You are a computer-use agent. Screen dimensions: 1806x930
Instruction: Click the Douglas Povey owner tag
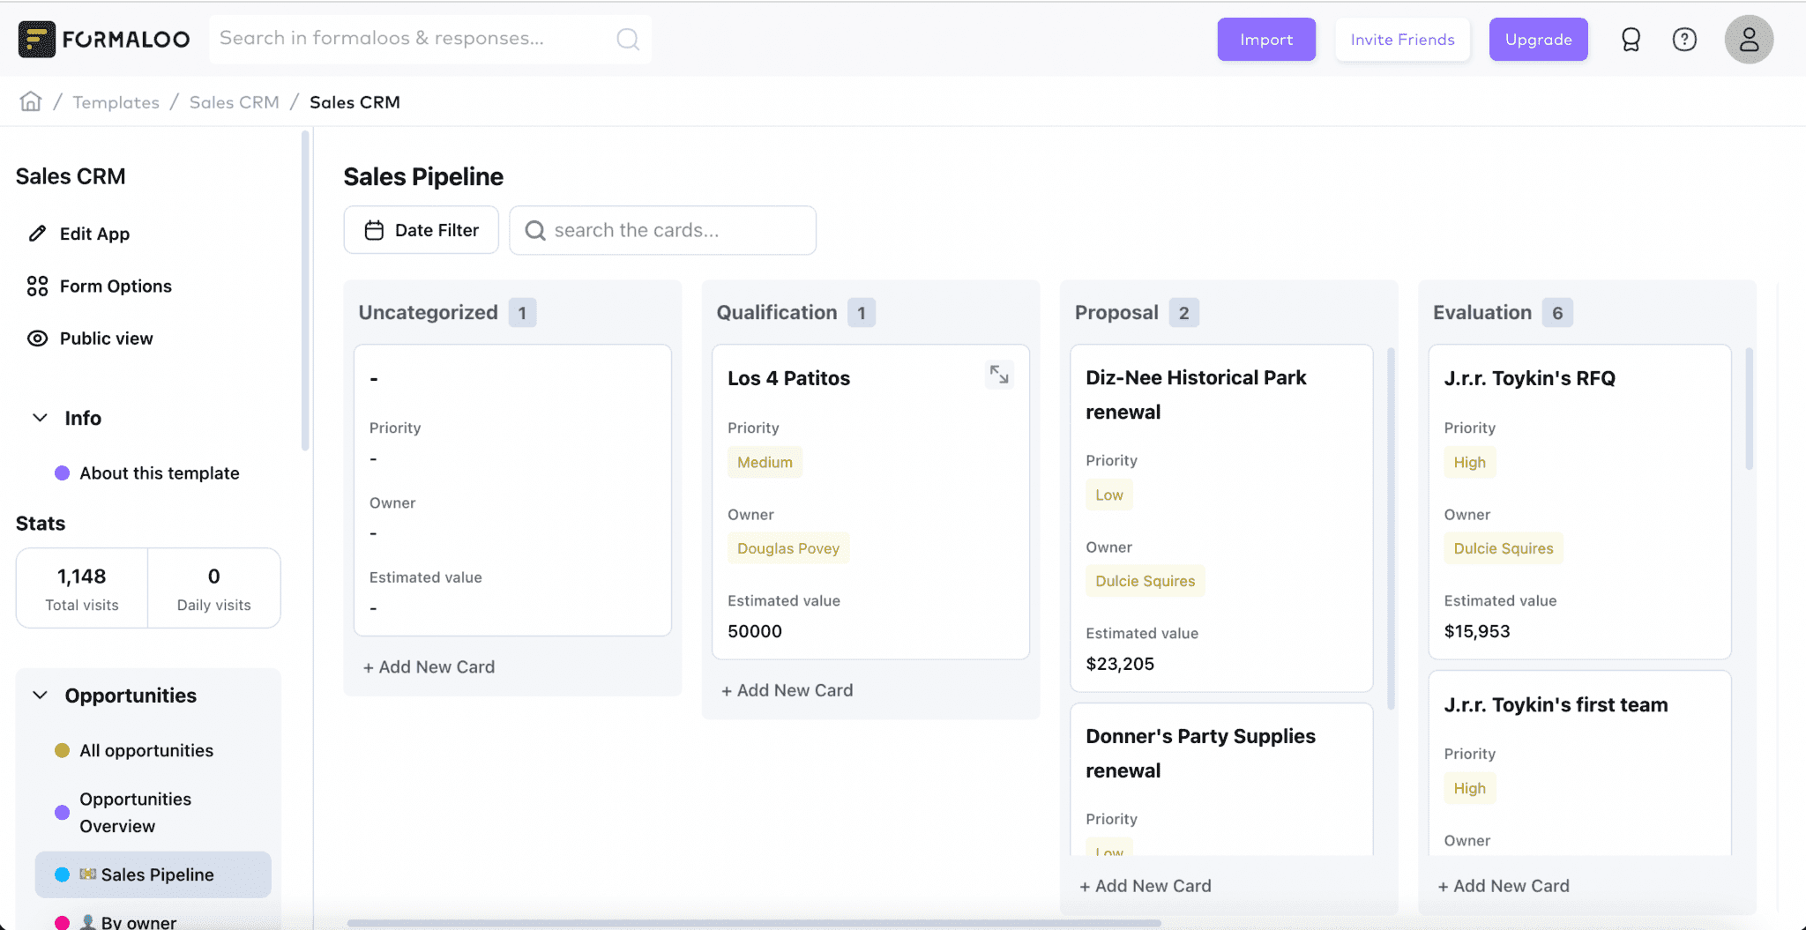tap(788, 548)
